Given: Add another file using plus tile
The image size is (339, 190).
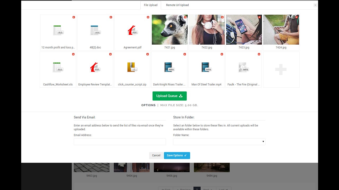Looking at the screenshot, I should click(x=281, y=69).
